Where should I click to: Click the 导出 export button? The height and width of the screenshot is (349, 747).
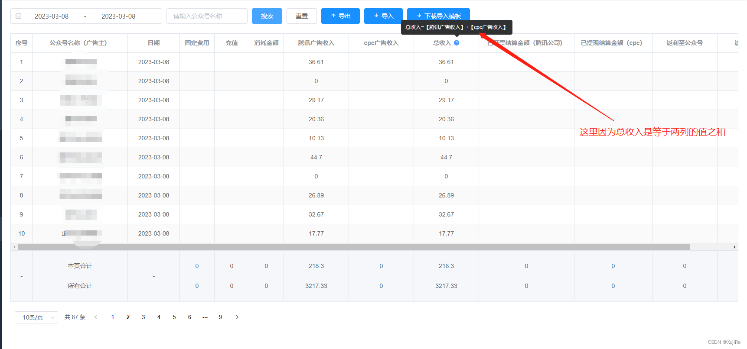tap(340, 16)
